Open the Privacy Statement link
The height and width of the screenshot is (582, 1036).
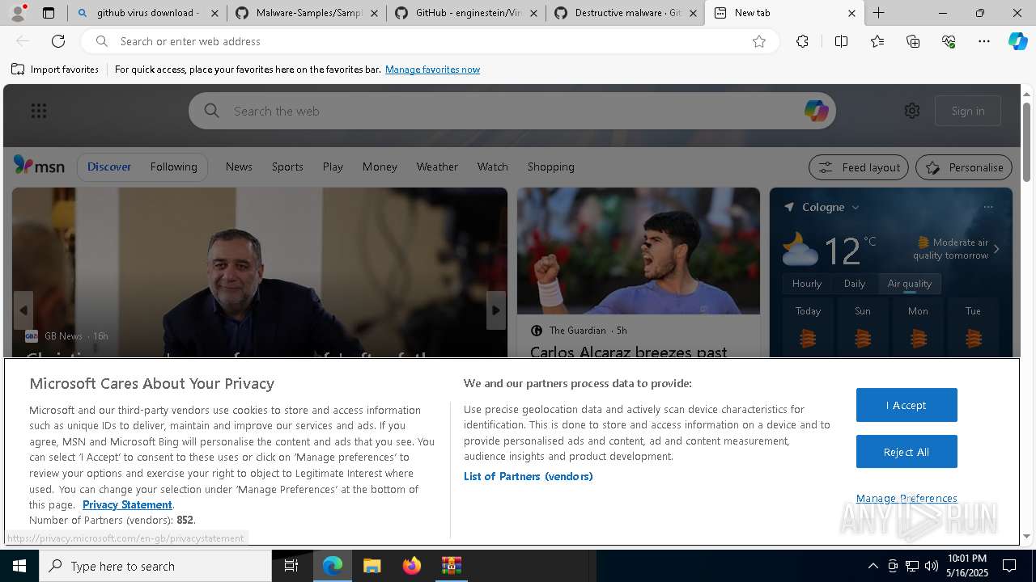pyautogui.click(x=127, y=504)
